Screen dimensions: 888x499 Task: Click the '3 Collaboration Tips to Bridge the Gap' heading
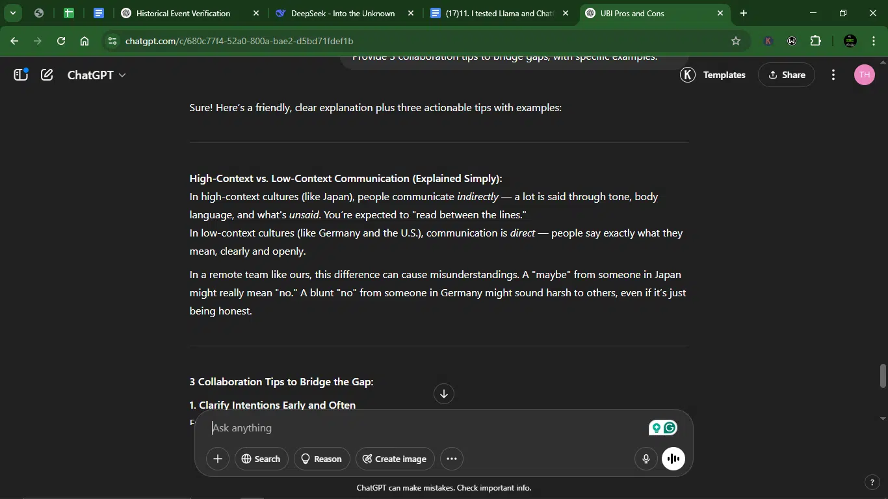(281, 381)
